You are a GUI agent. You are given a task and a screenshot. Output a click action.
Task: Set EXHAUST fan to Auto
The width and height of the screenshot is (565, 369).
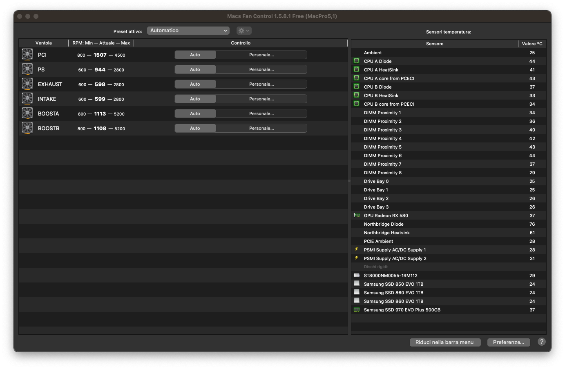(x=195, y=84)
